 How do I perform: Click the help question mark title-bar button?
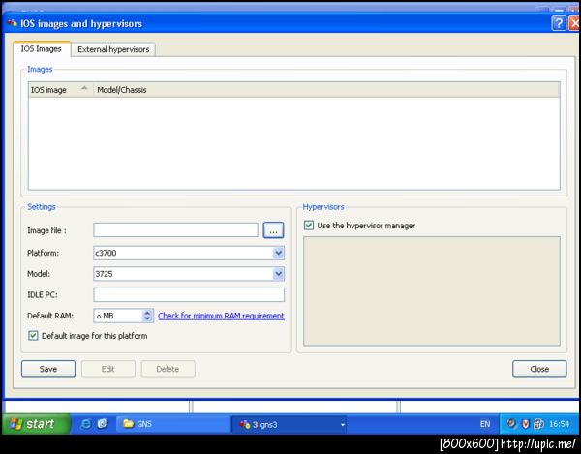pyautogui.click(x=559, y=23)
